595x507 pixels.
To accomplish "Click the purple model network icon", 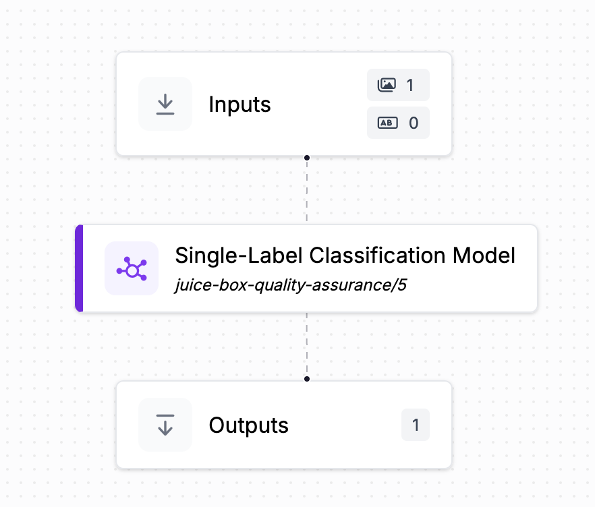I will (132, 268).
